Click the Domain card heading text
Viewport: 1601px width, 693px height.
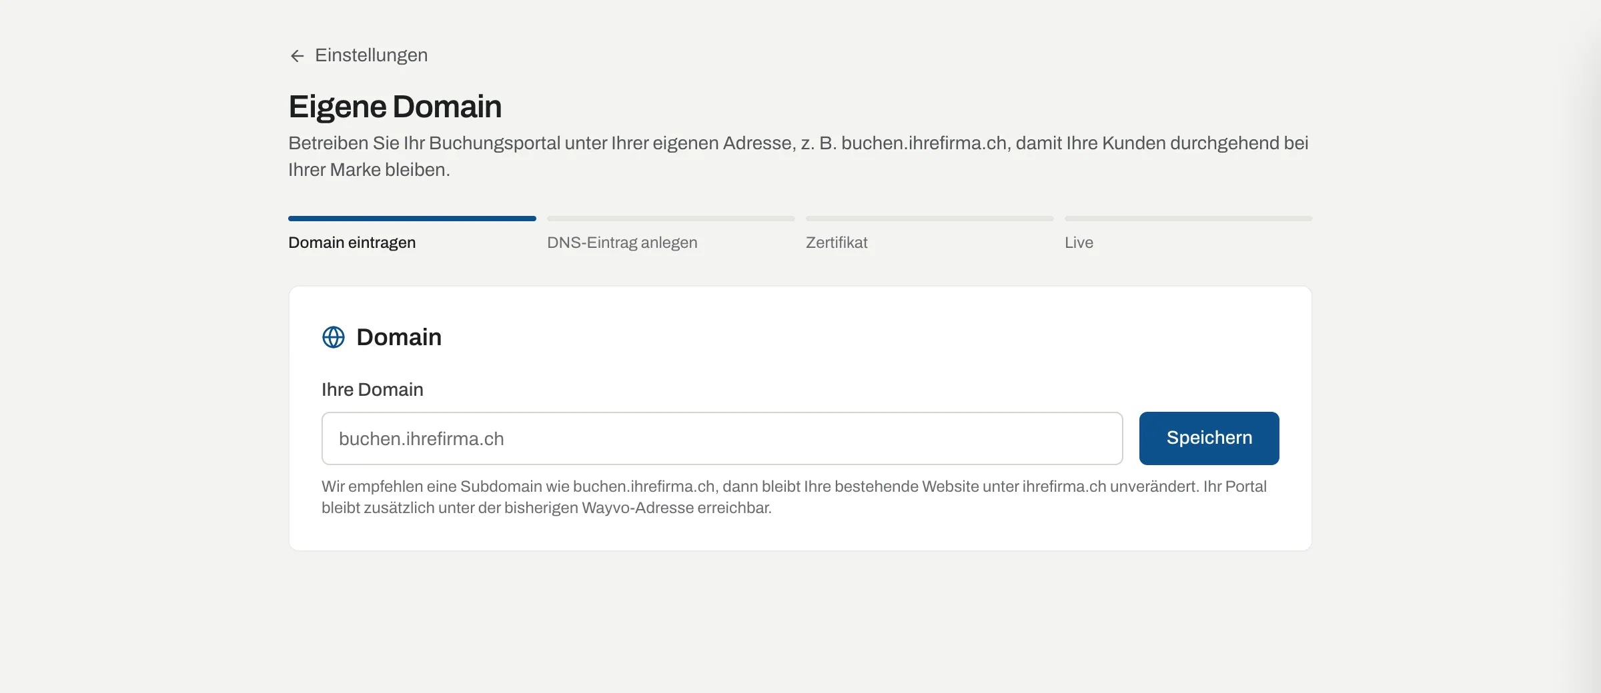pos(399,337)
